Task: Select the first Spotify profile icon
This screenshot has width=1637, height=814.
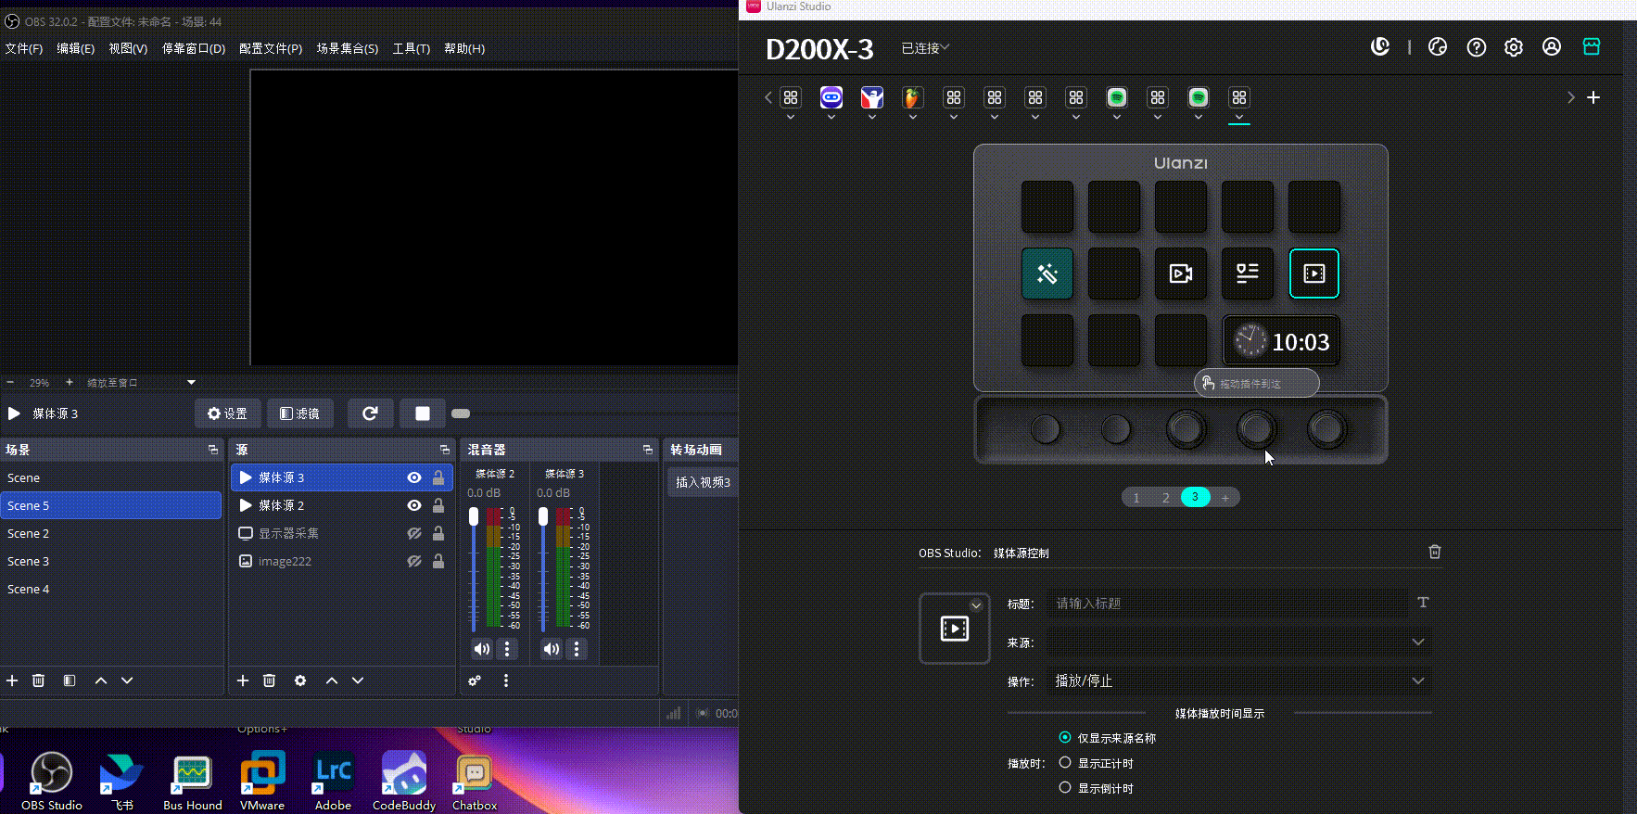Action: click(x=1117, y=97)
